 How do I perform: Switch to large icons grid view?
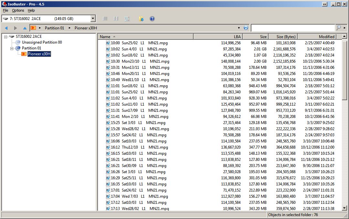127,19
